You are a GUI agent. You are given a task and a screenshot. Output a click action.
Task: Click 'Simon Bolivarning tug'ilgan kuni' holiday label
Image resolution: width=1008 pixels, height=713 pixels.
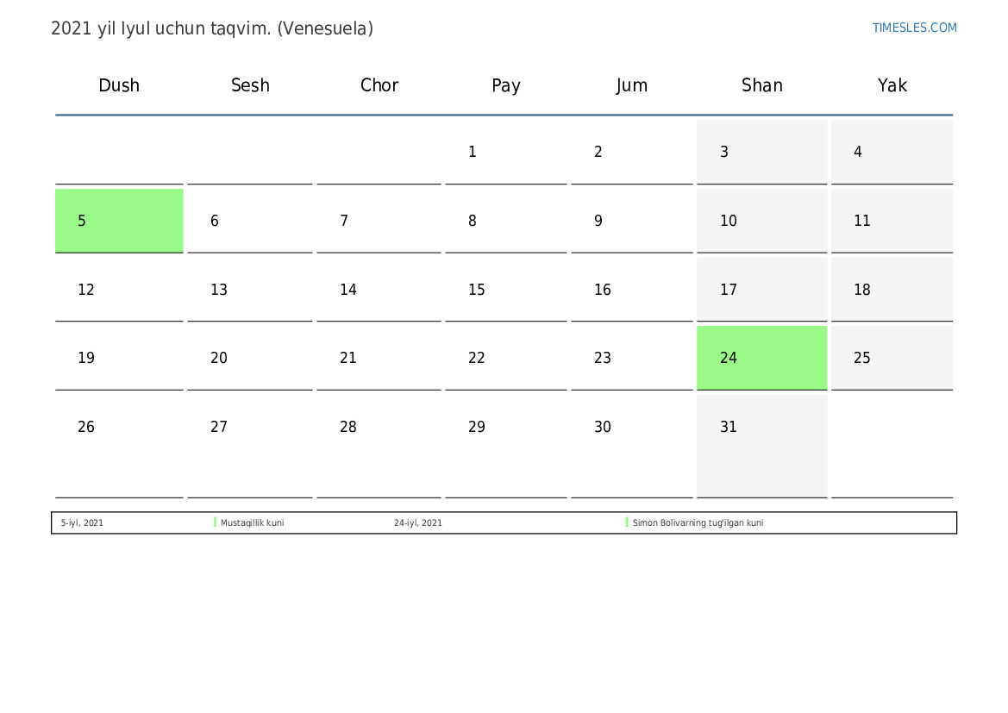pos(698,522)
